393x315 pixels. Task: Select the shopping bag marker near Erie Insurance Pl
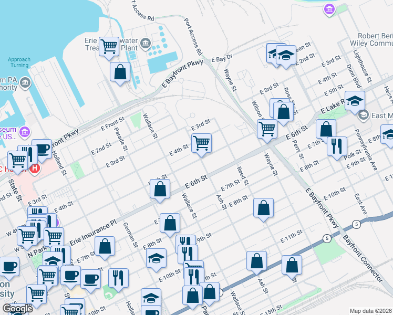coord(105,247)
